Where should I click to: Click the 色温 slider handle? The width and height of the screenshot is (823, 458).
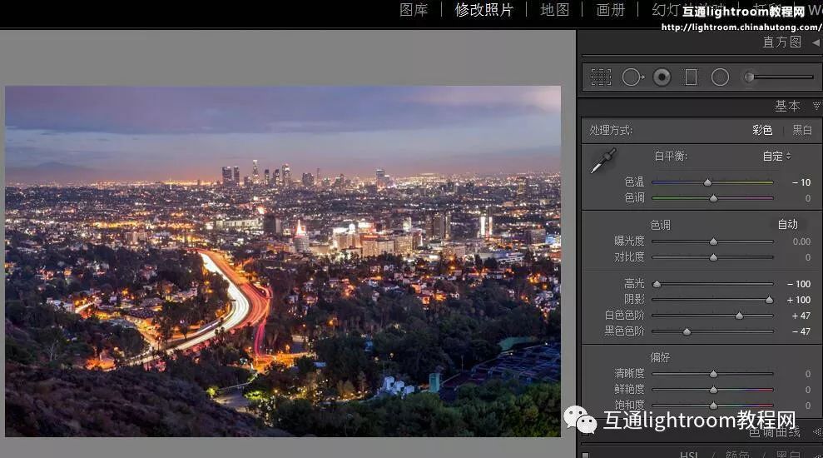click(x=707, y=182)
